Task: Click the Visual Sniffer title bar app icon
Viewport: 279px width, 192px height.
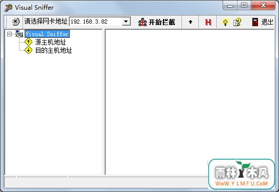Action: 8,8
